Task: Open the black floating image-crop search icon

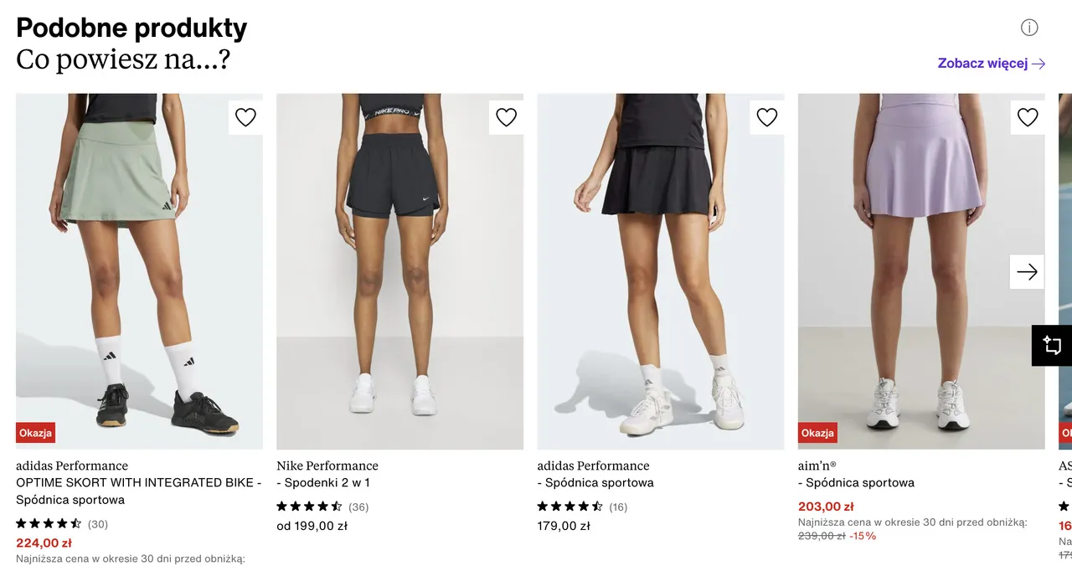Action: (1052, 345)
